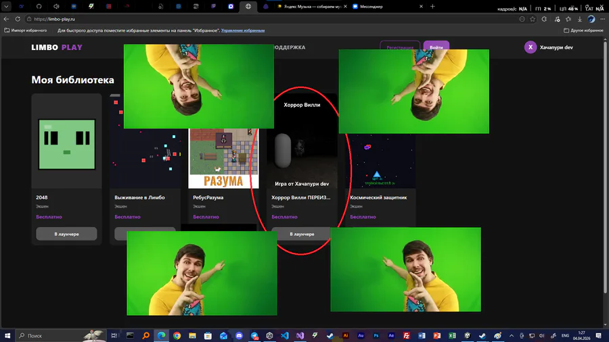Open the system tray volume control
The image size is (609, 342).
tap(542, 335)
